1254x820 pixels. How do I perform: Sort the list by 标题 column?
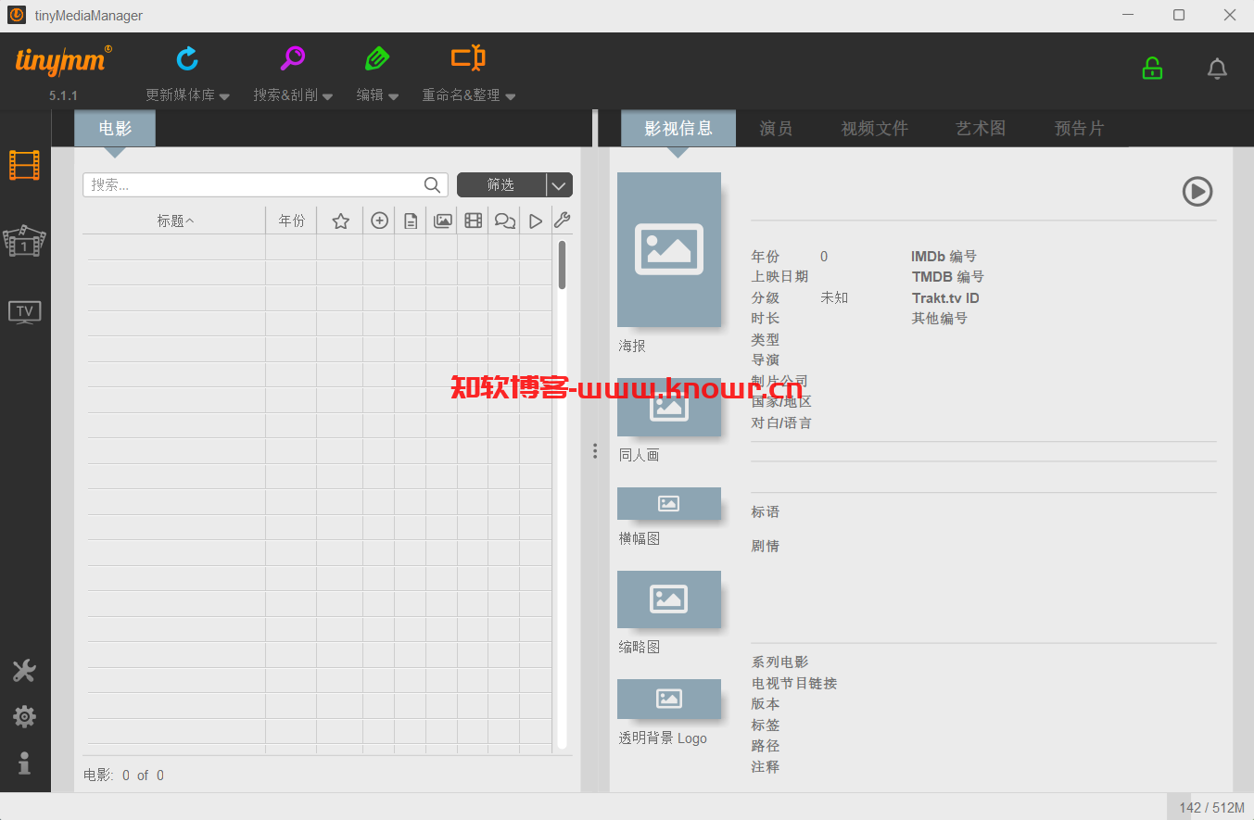(175, 221)
